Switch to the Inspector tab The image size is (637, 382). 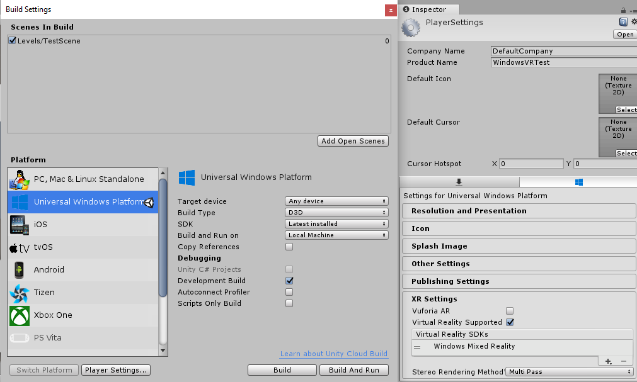[x=430, y=9]
